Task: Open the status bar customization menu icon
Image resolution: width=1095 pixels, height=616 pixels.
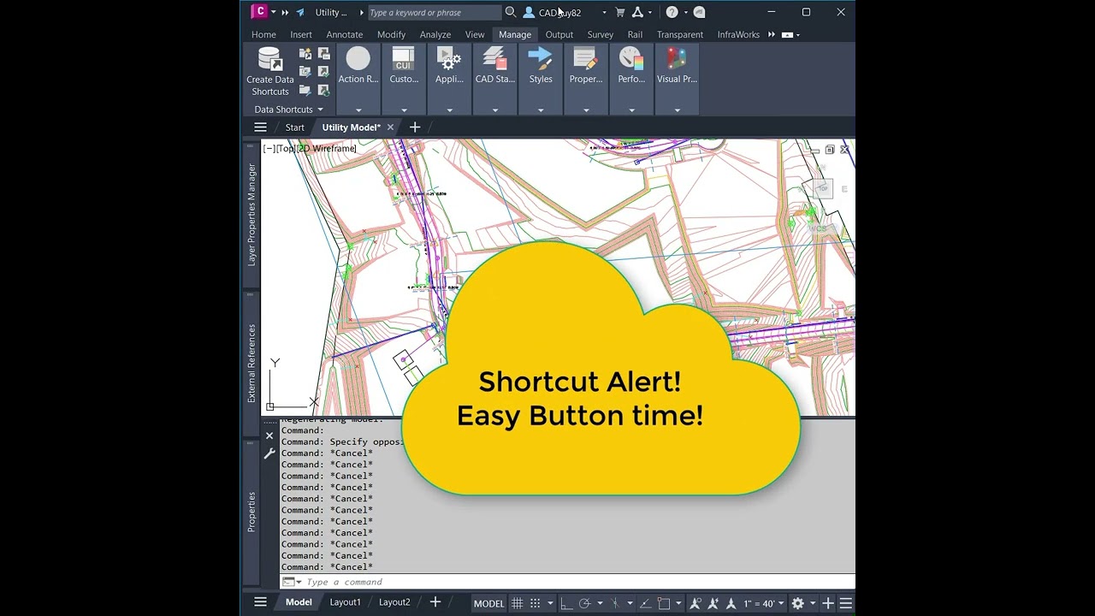Action: (845, 603)
